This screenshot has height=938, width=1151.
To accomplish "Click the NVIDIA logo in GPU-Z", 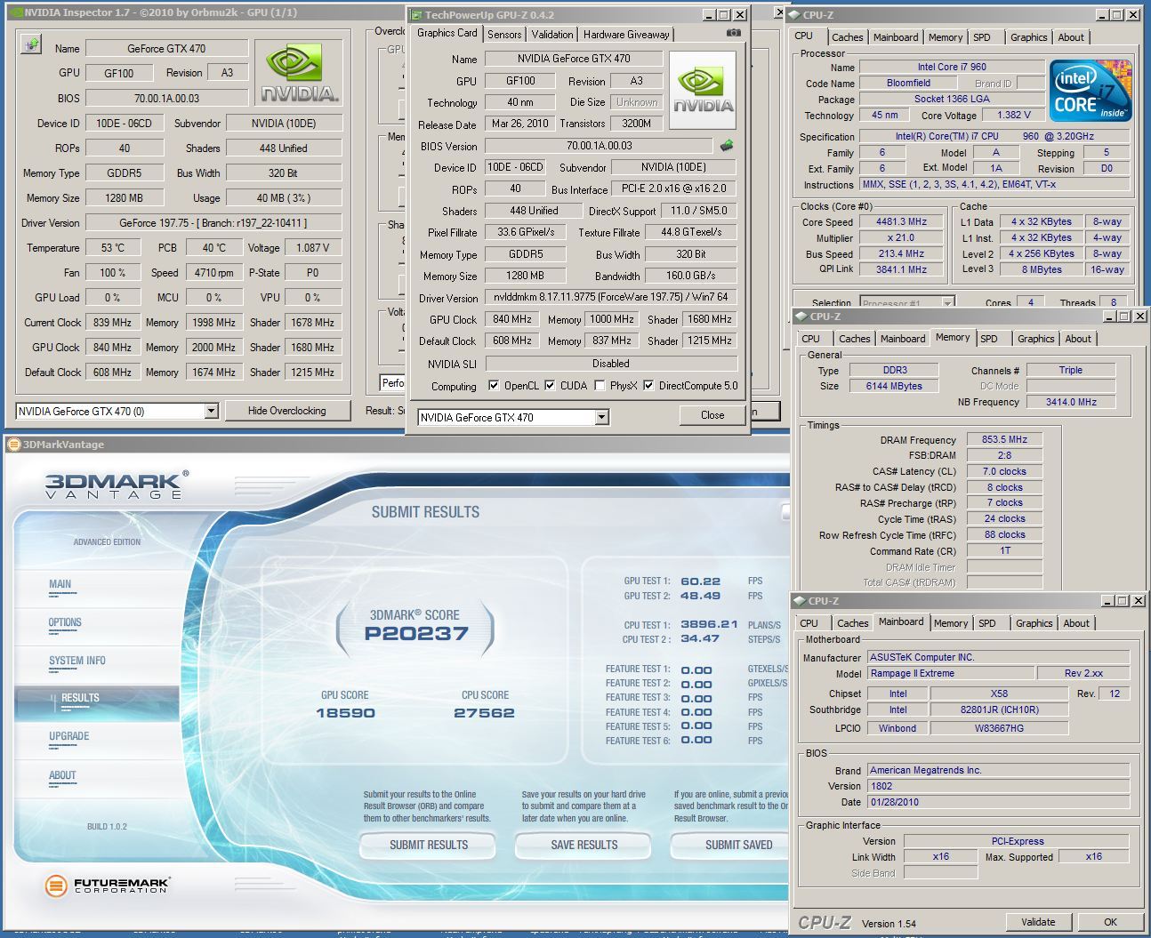I will [x=703, y=91].
